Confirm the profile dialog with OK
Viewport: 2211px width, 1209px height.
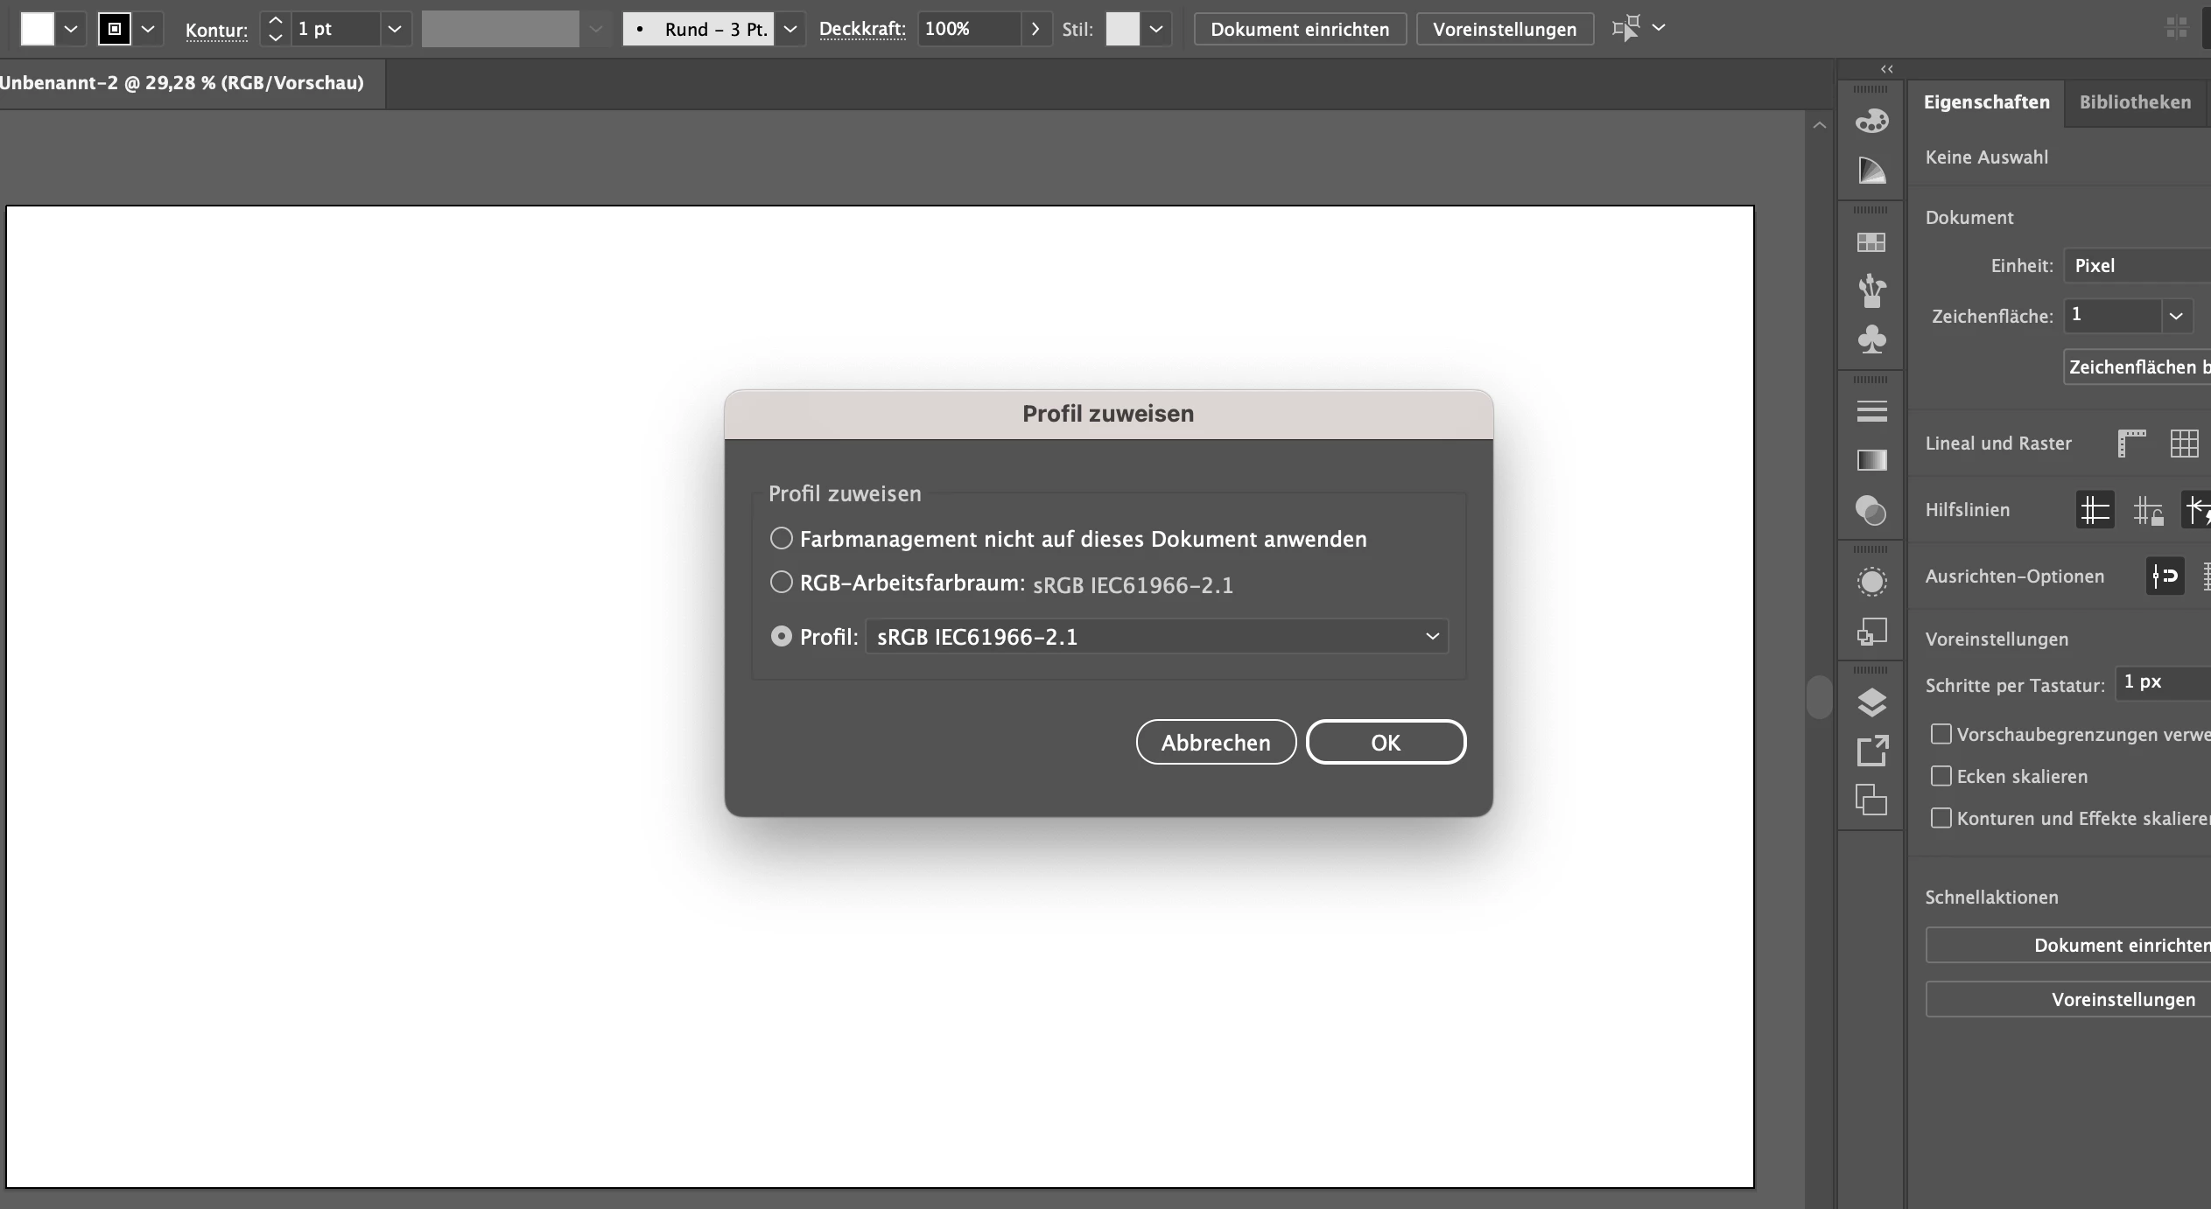(1386, 743)
